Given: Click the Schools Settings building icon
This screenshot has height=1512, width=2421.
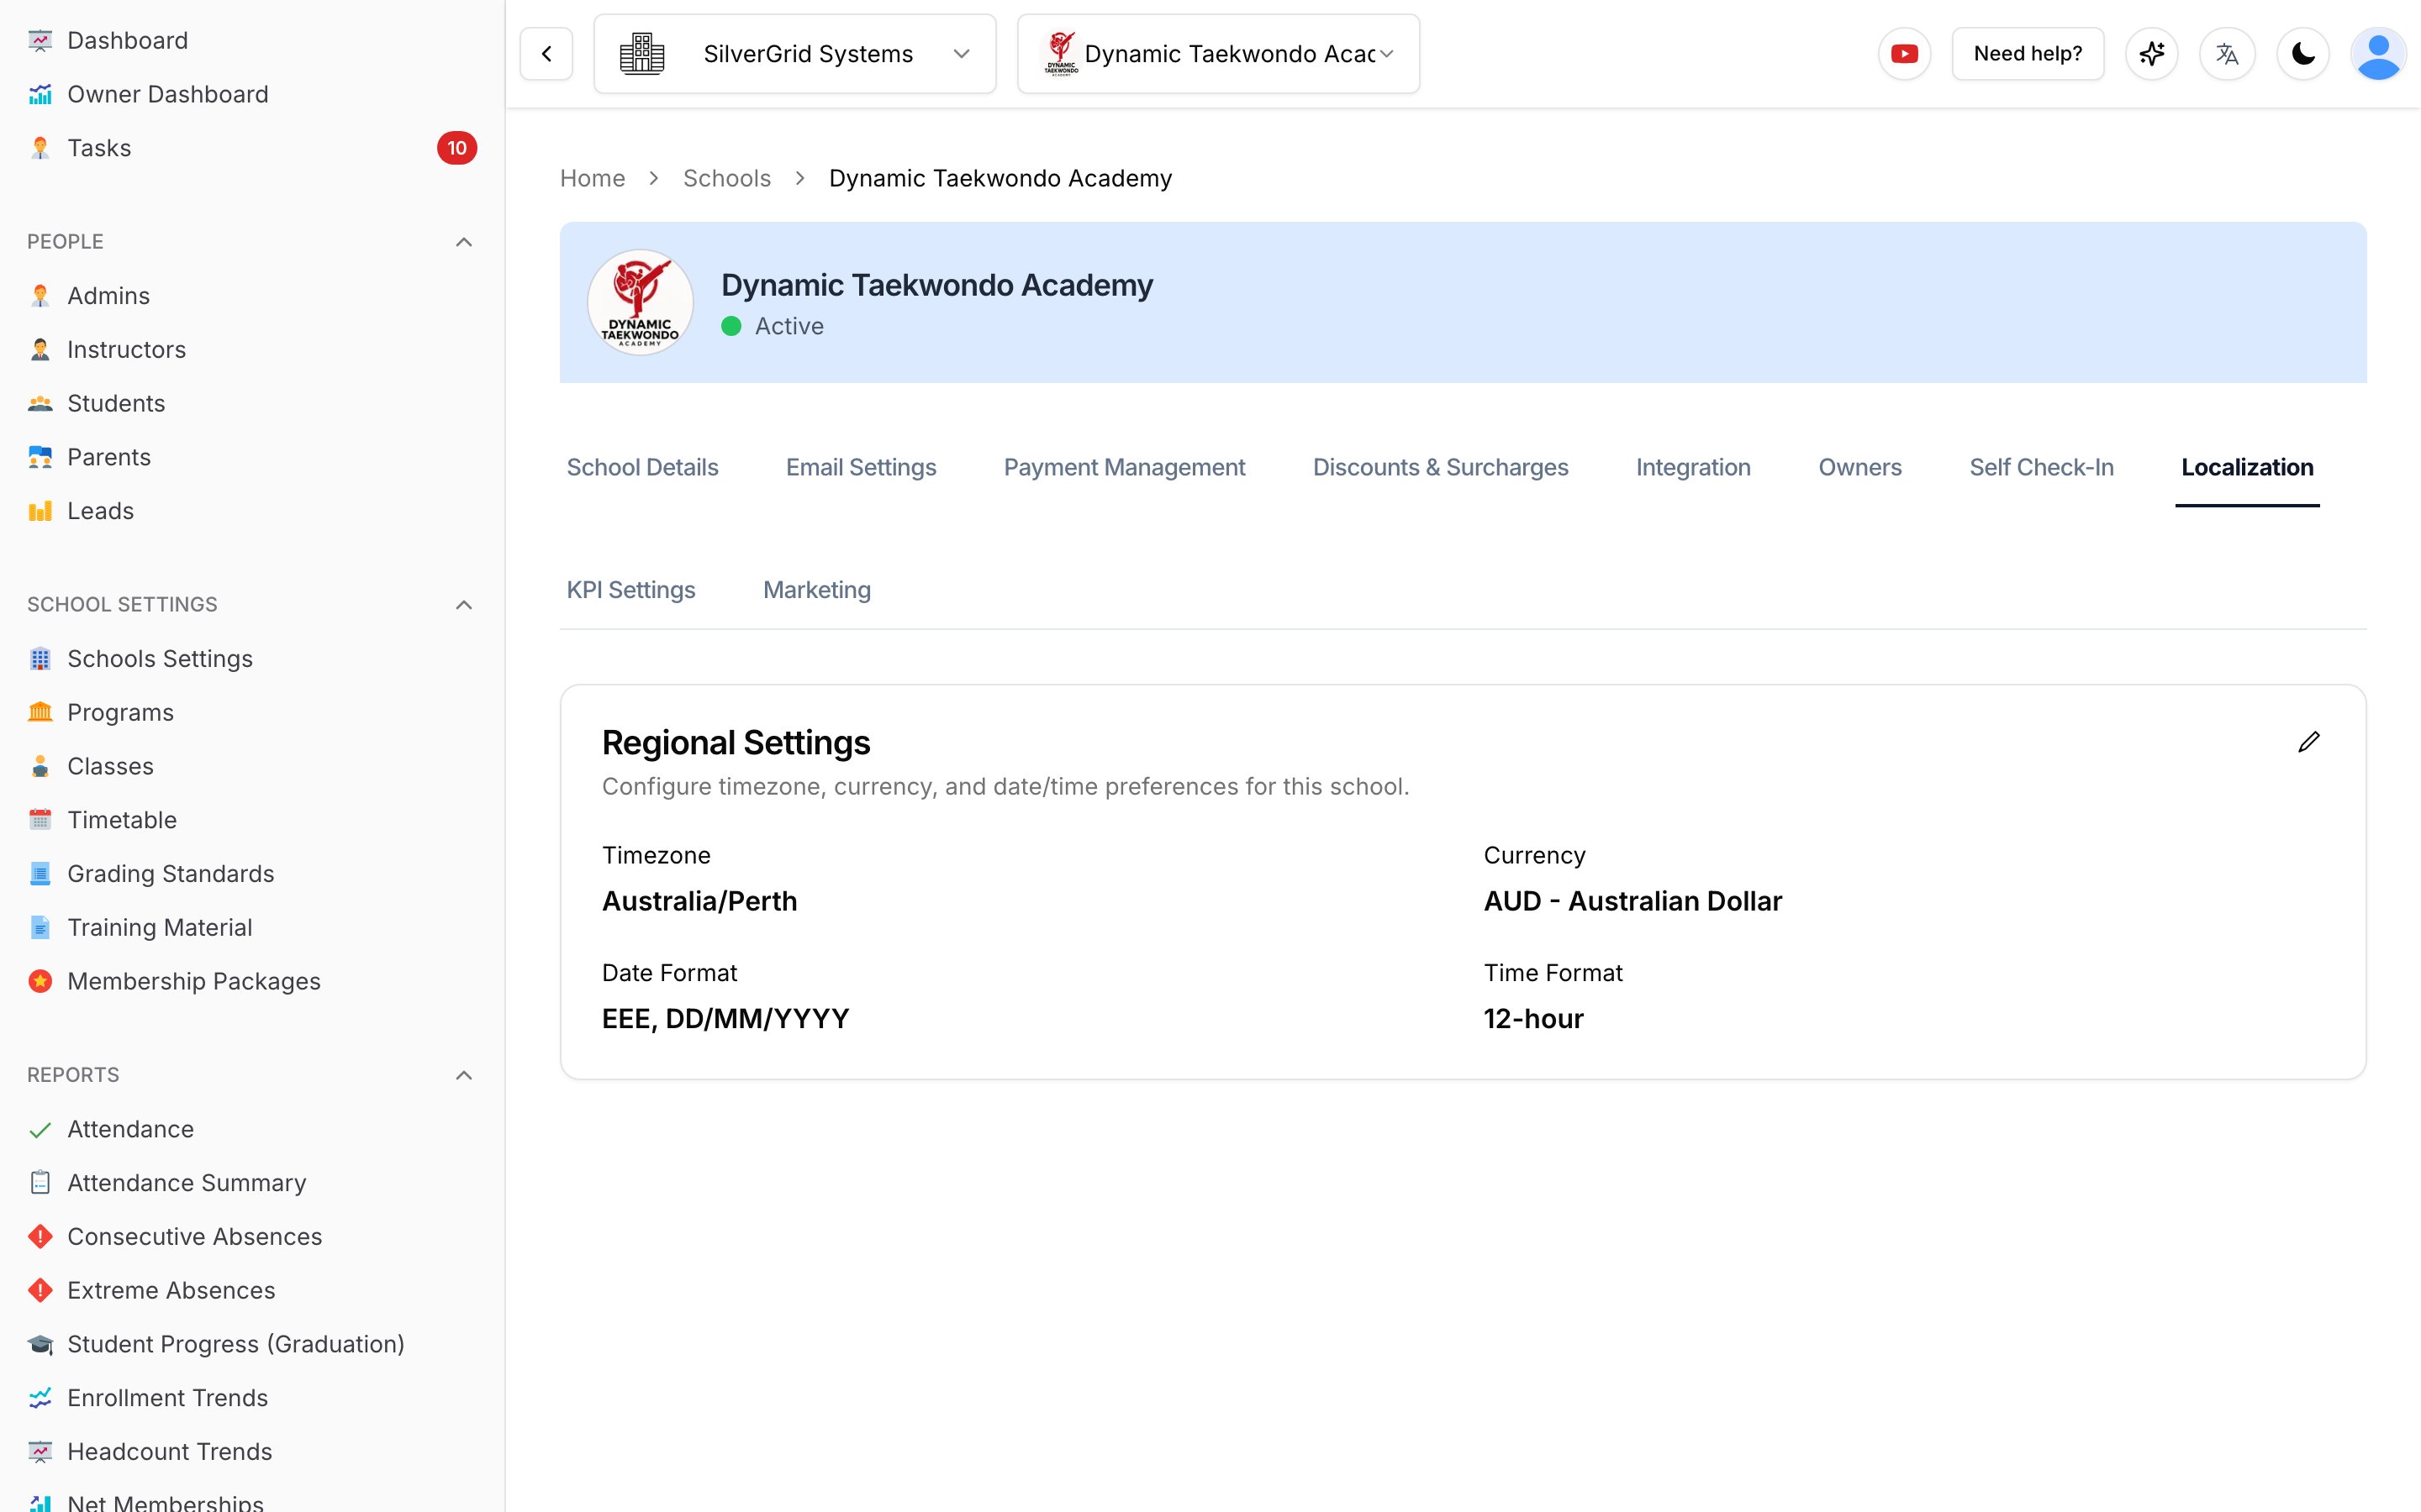Looking at the screenshot, I should (40, 659).
